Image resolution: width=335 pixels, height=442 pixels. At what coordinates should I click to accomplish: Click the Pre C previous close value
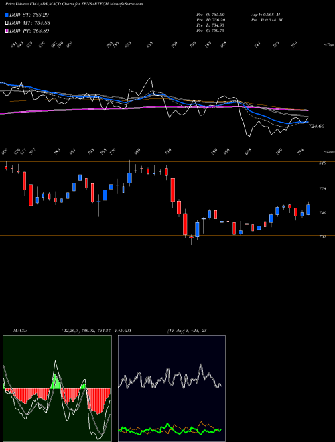tap(210, 31)
